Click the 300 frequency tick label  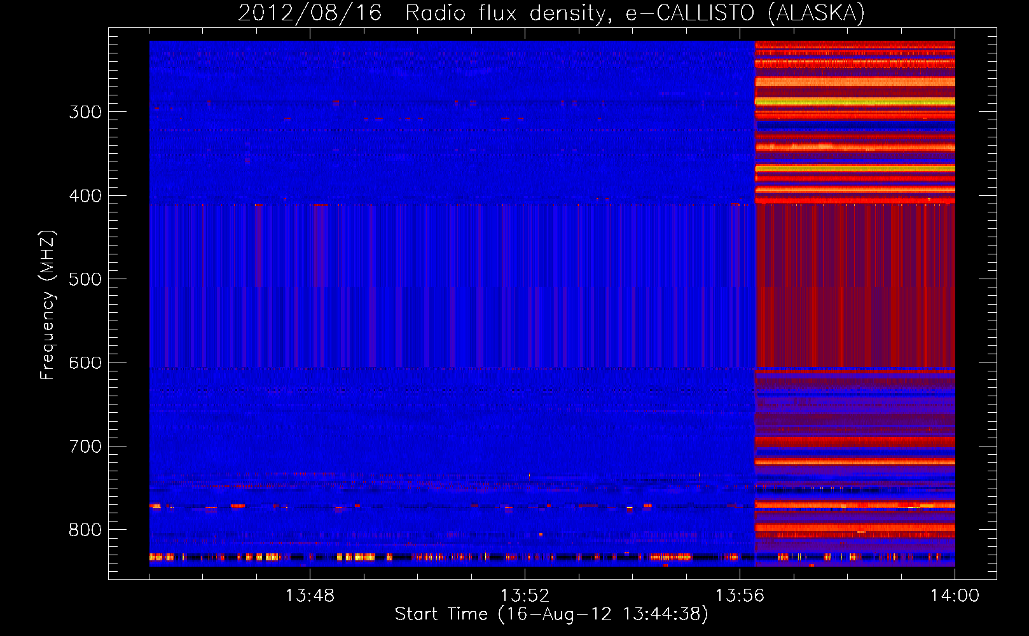(x=85, y=112)
